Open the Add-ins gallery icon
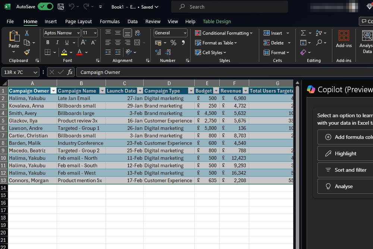The width and height of the screenshot is (373, 249). (344, 35)
